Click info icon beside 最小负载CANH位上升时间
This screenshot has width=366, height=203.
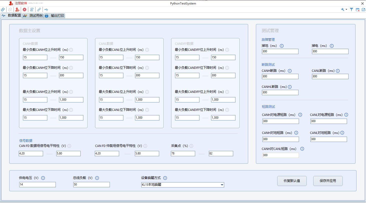[x=71, y=50]
